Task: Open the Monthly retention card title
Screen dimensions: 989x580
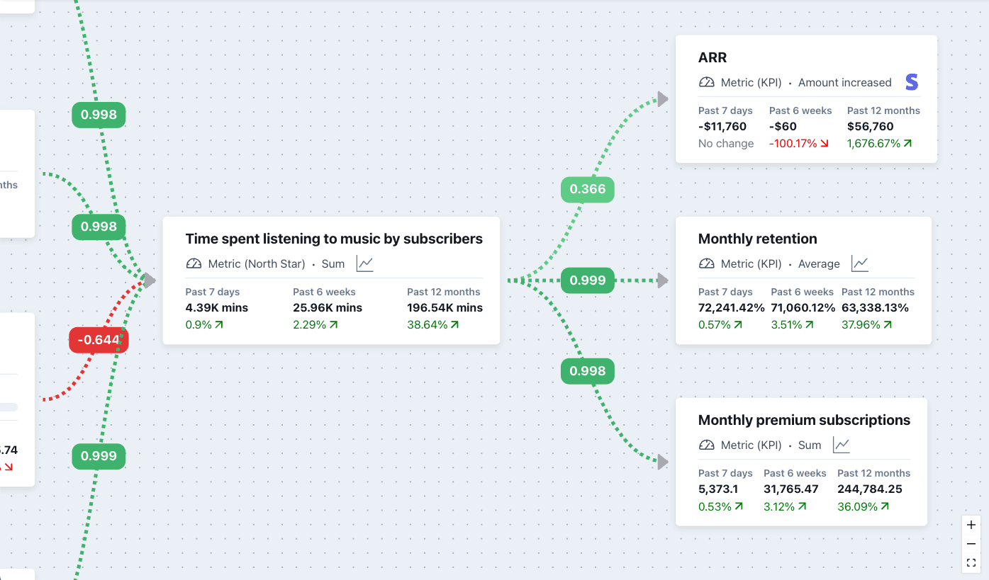Action: (x=757, y=239)
